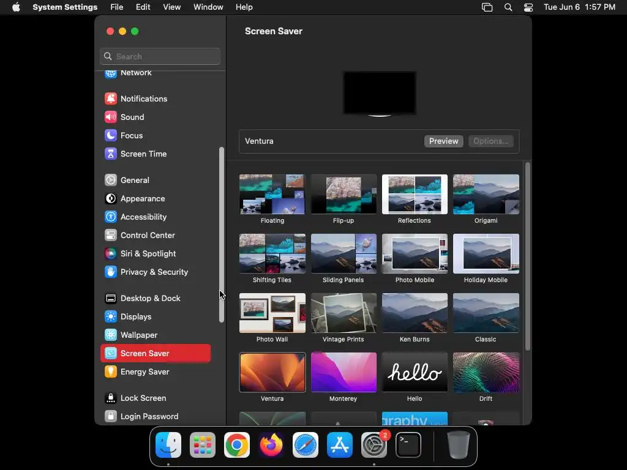This screenshot has width=627, height=470.
Task: Select the Screen Saver sidebar item
Action: [x=156, y=353]
